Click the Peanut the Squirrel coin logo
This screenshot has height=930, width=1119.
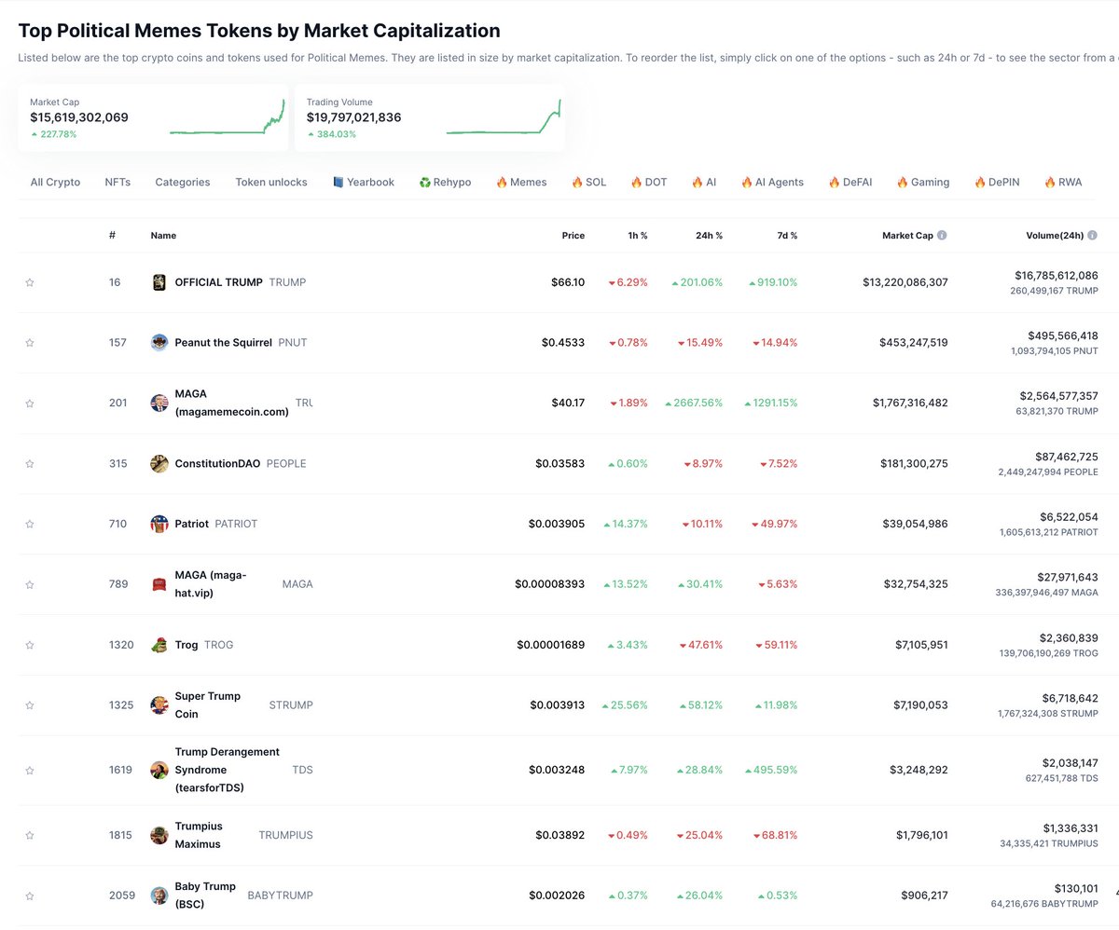pyautogui.click(x=159, y=343)
